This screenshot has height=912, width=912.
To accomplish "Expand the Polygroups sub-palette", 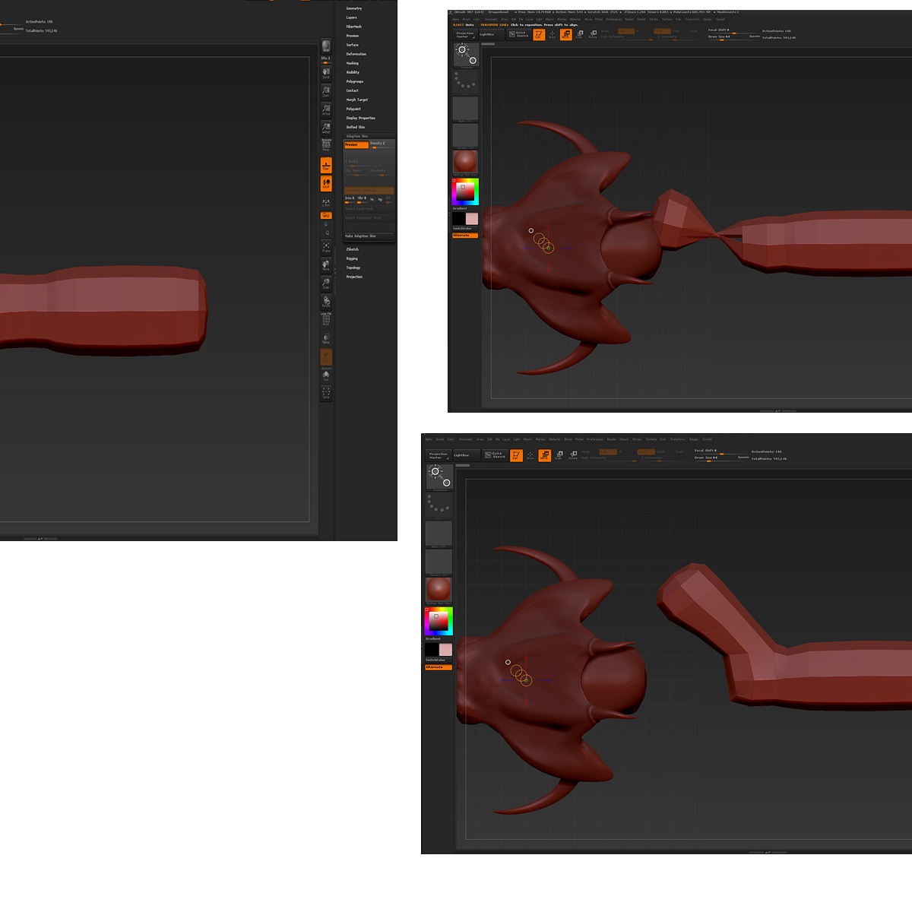I will (x=355, y=81).
